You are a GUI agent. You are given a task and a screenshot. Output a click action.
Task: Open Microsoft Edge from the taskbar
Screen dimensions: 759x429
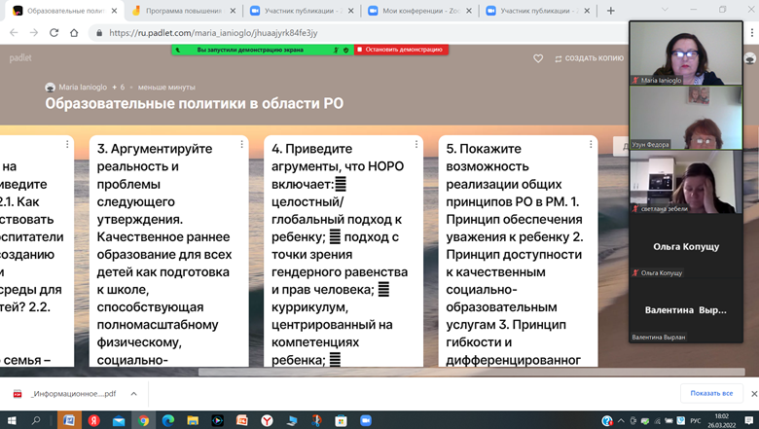coord(167,420)
